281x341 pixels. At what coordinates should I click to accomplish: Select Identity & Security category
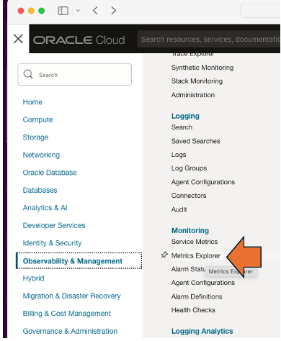(52, 243)
